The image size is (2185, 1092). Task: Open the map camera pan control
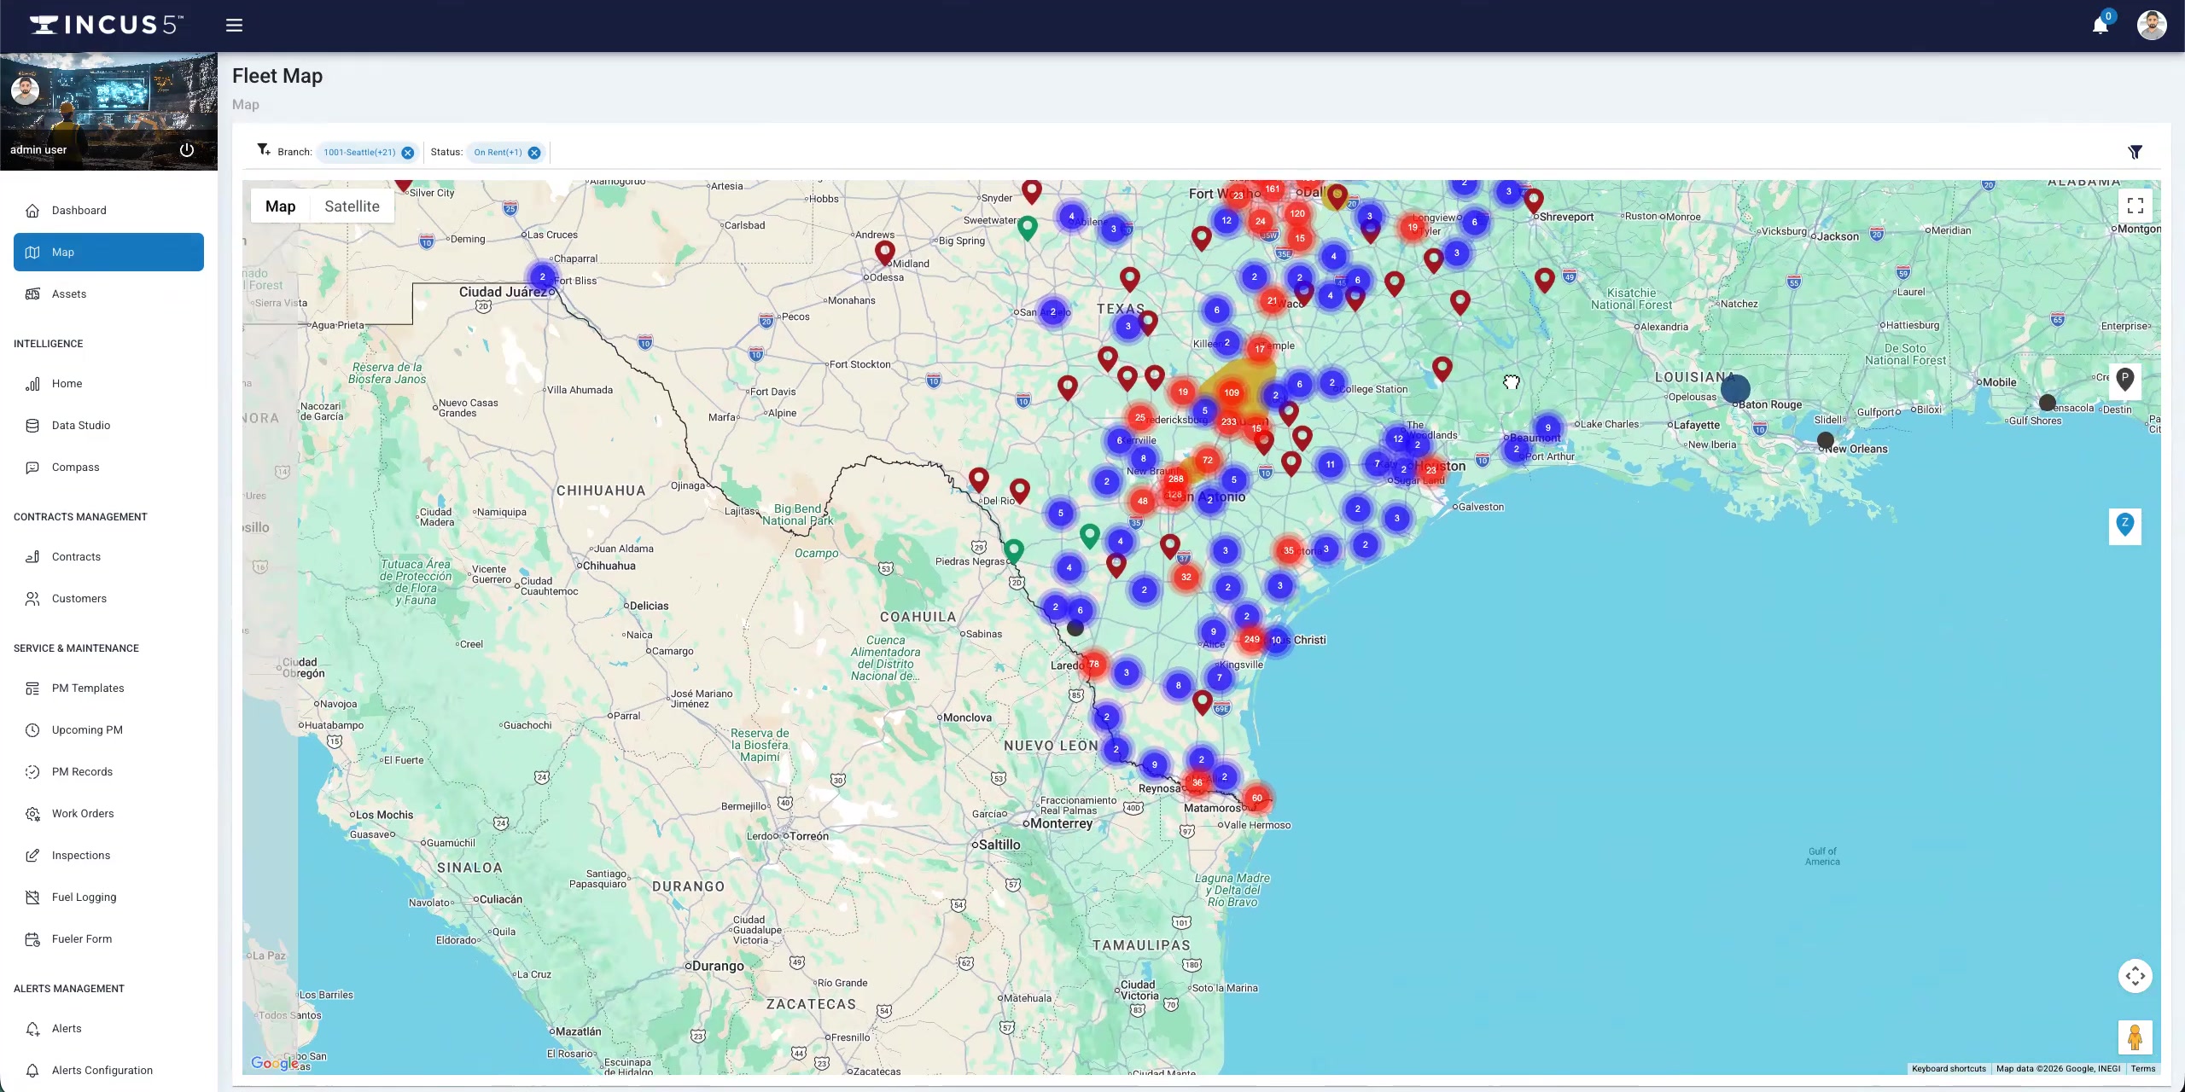tap(2135, 976)
